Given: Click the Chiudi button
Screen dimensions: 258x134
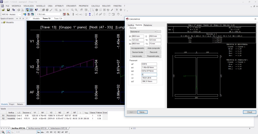Looking at the screenshot, I should (249, 112).
